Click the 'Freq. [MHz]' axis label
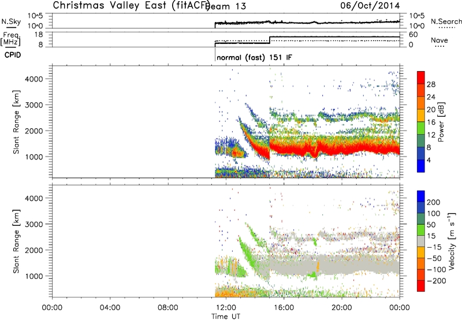The image size is (462, 320). coord(10,39)
